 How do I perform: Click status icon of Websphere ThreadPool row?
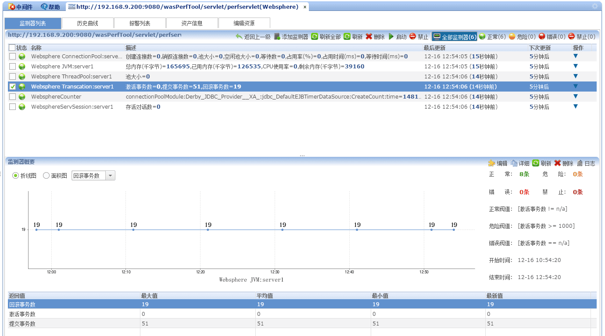tap(22, 77)
